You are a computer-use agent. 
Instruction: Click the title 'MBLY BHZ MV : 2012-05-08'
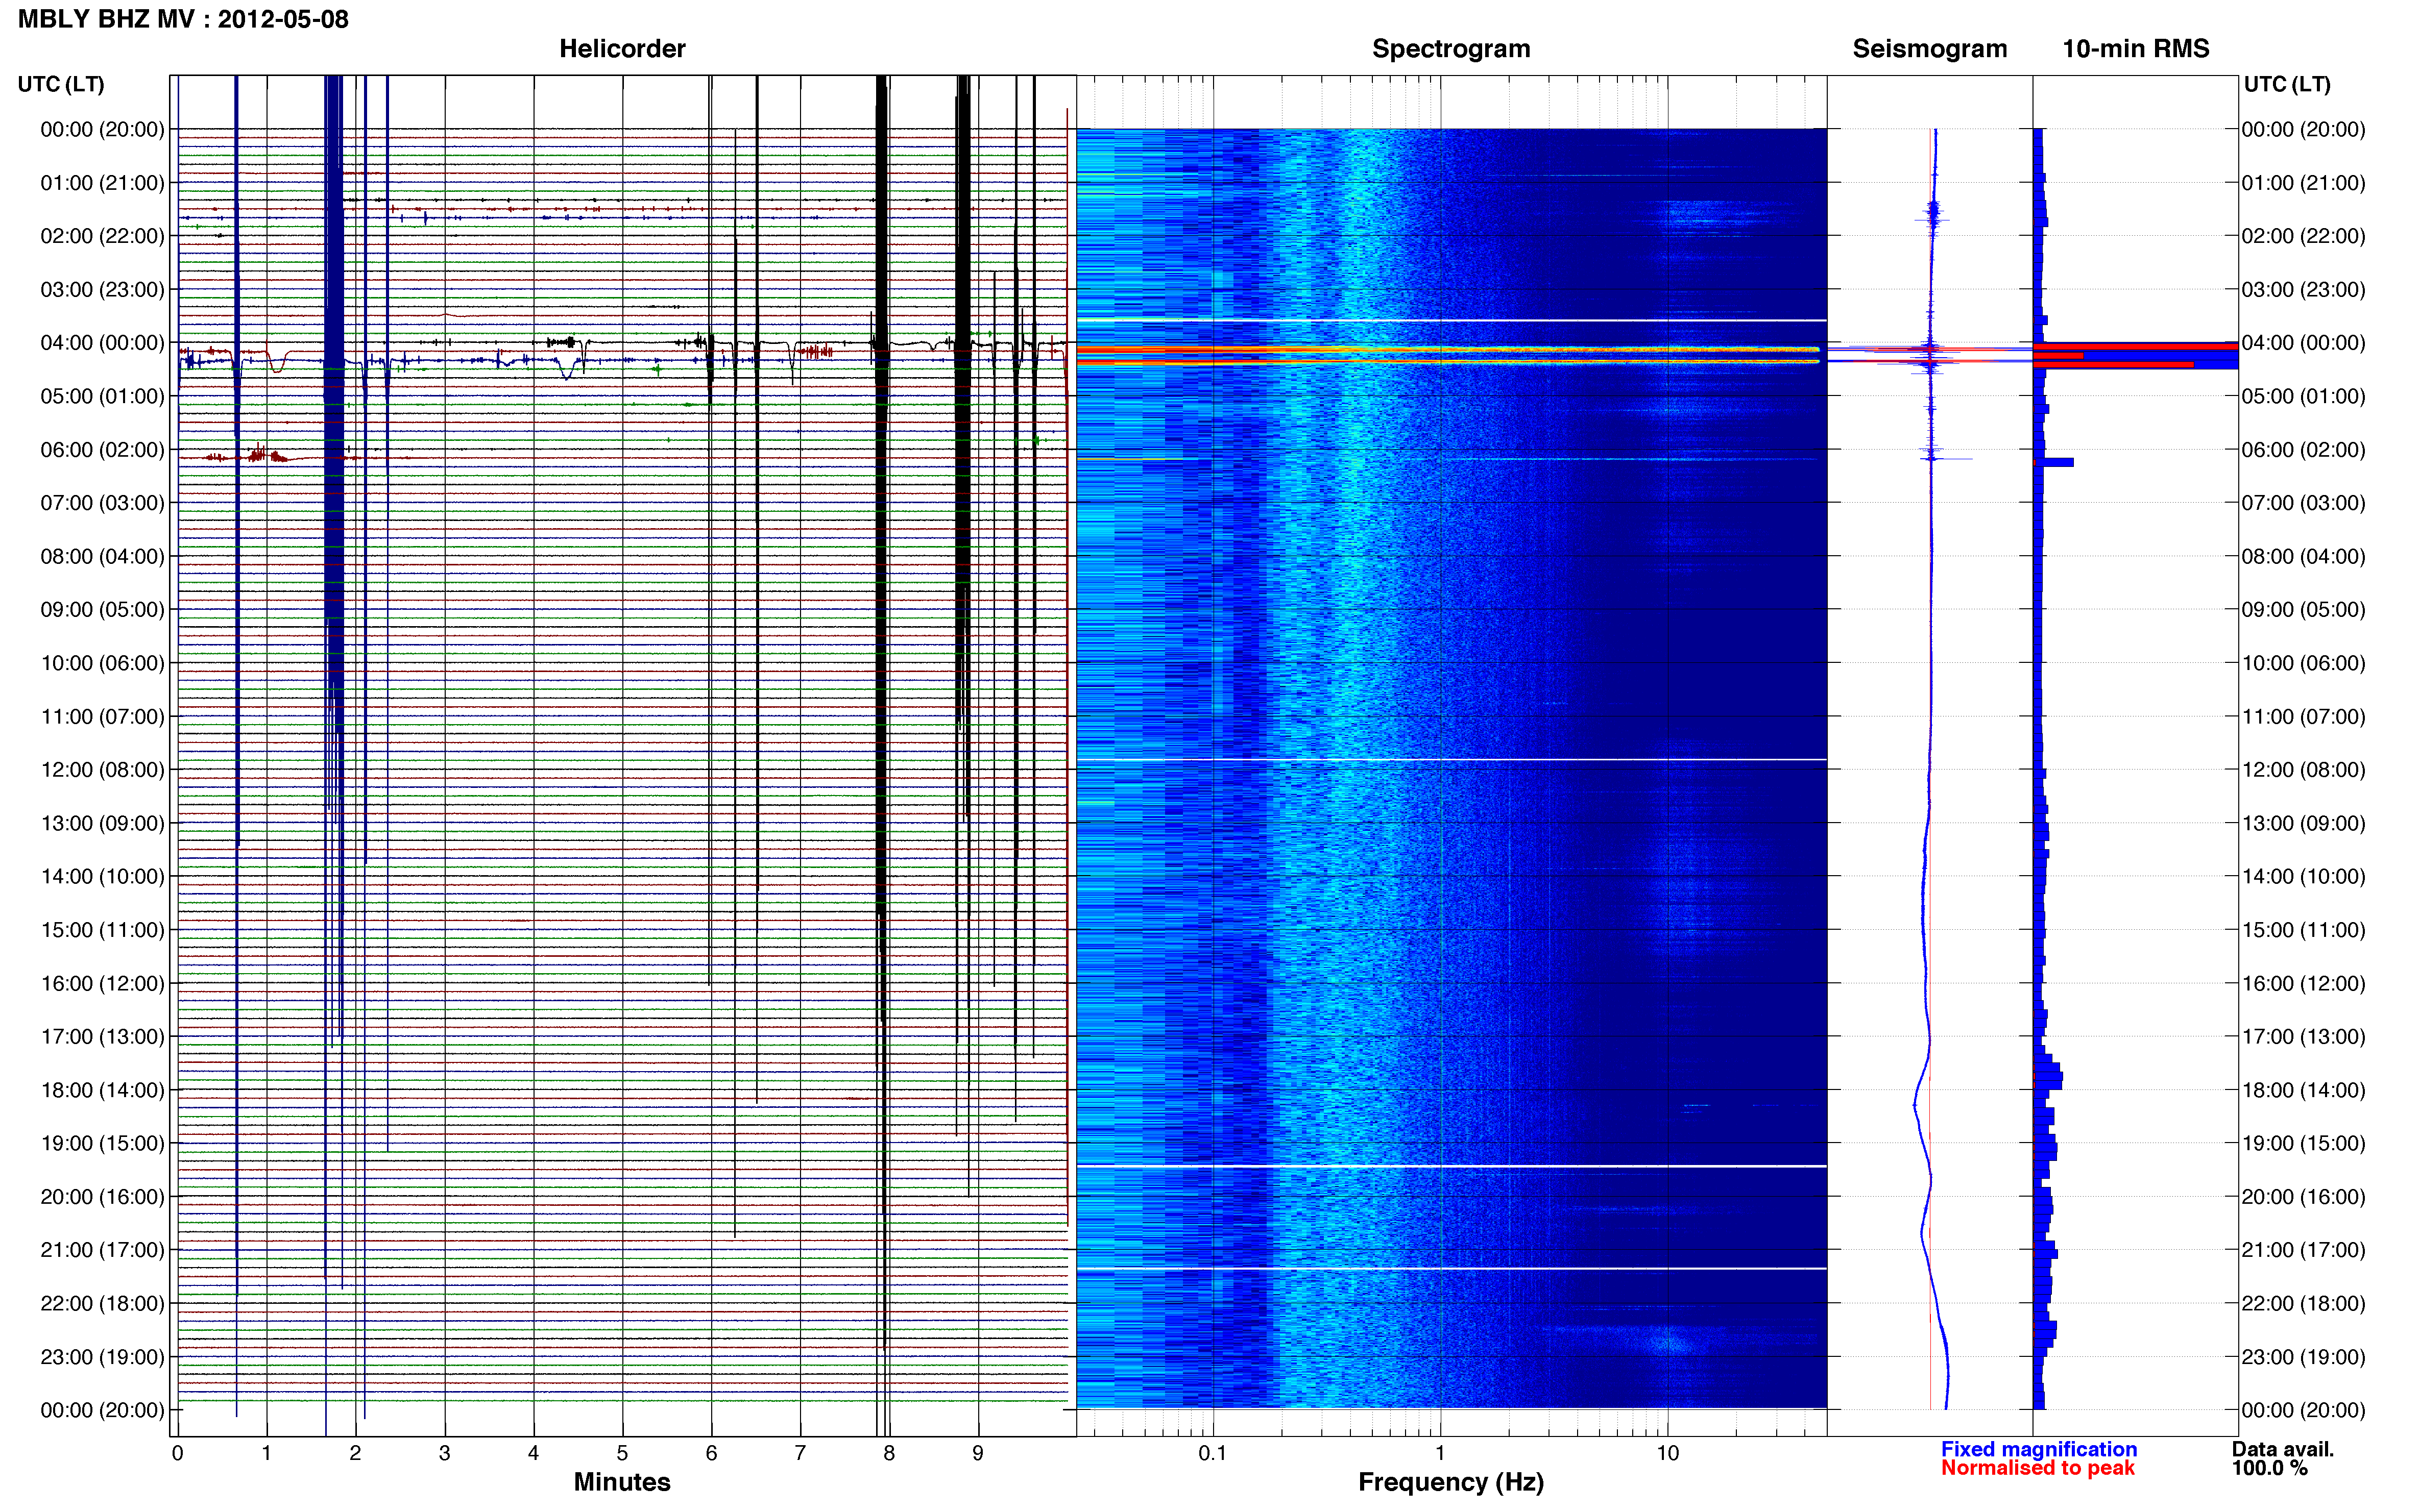tap(183, 19)
